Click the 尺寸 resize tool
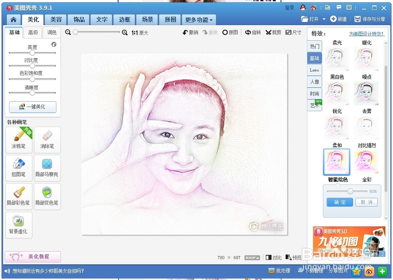This screenshot has width=393, height=280. click(x=294, y=32)
